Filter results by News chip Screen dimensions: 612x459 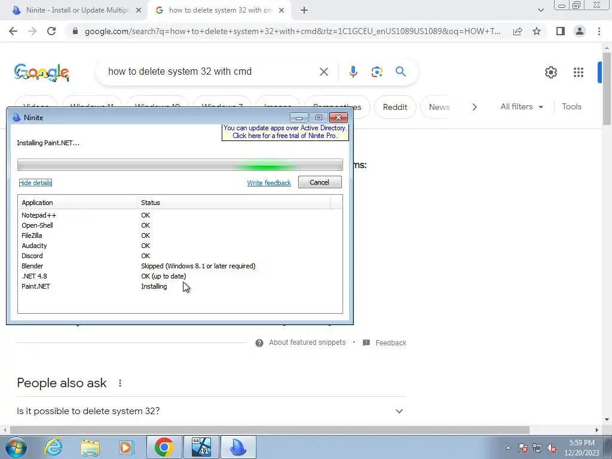[x=439, y=107]
